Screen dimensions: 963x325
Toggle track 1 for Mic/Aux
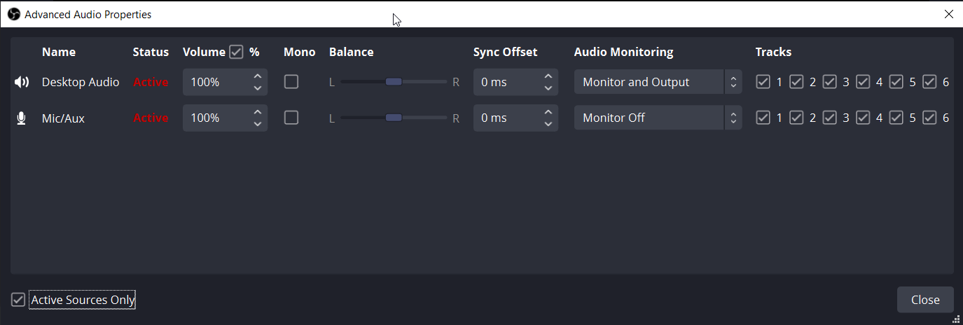pyautogui.click(x=763, y=118)
